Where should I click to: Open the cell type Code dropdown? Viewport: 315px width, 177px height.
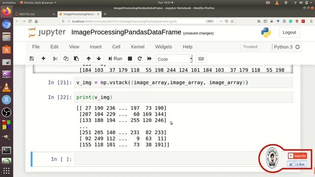tap(174, 59)
